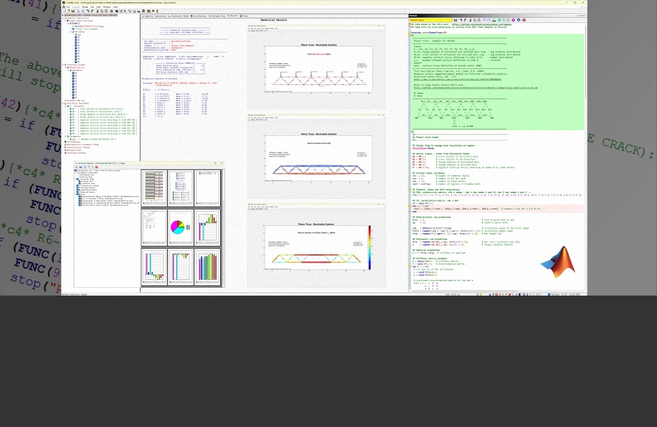Click the Save icon in Matlab editor toolbar
The height and width of the screenshot is (427, 657).
pyautogui.click(x=455, y=20)
